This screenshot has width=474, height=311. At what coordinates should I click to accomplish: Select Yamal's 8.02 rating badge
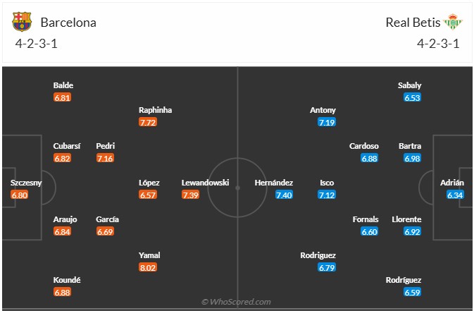[148, 268]
